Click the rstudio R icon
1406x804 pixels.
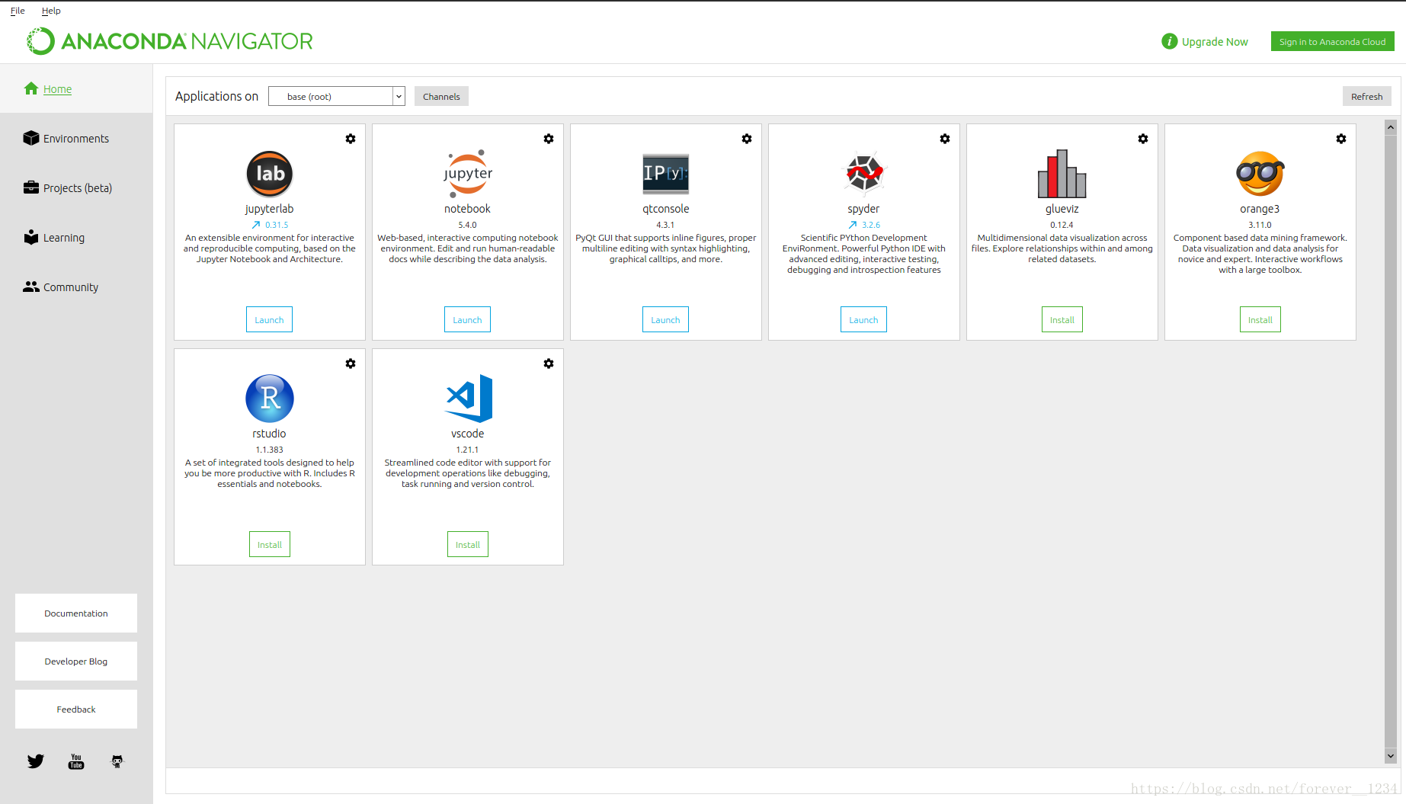(x=270, y=399)
